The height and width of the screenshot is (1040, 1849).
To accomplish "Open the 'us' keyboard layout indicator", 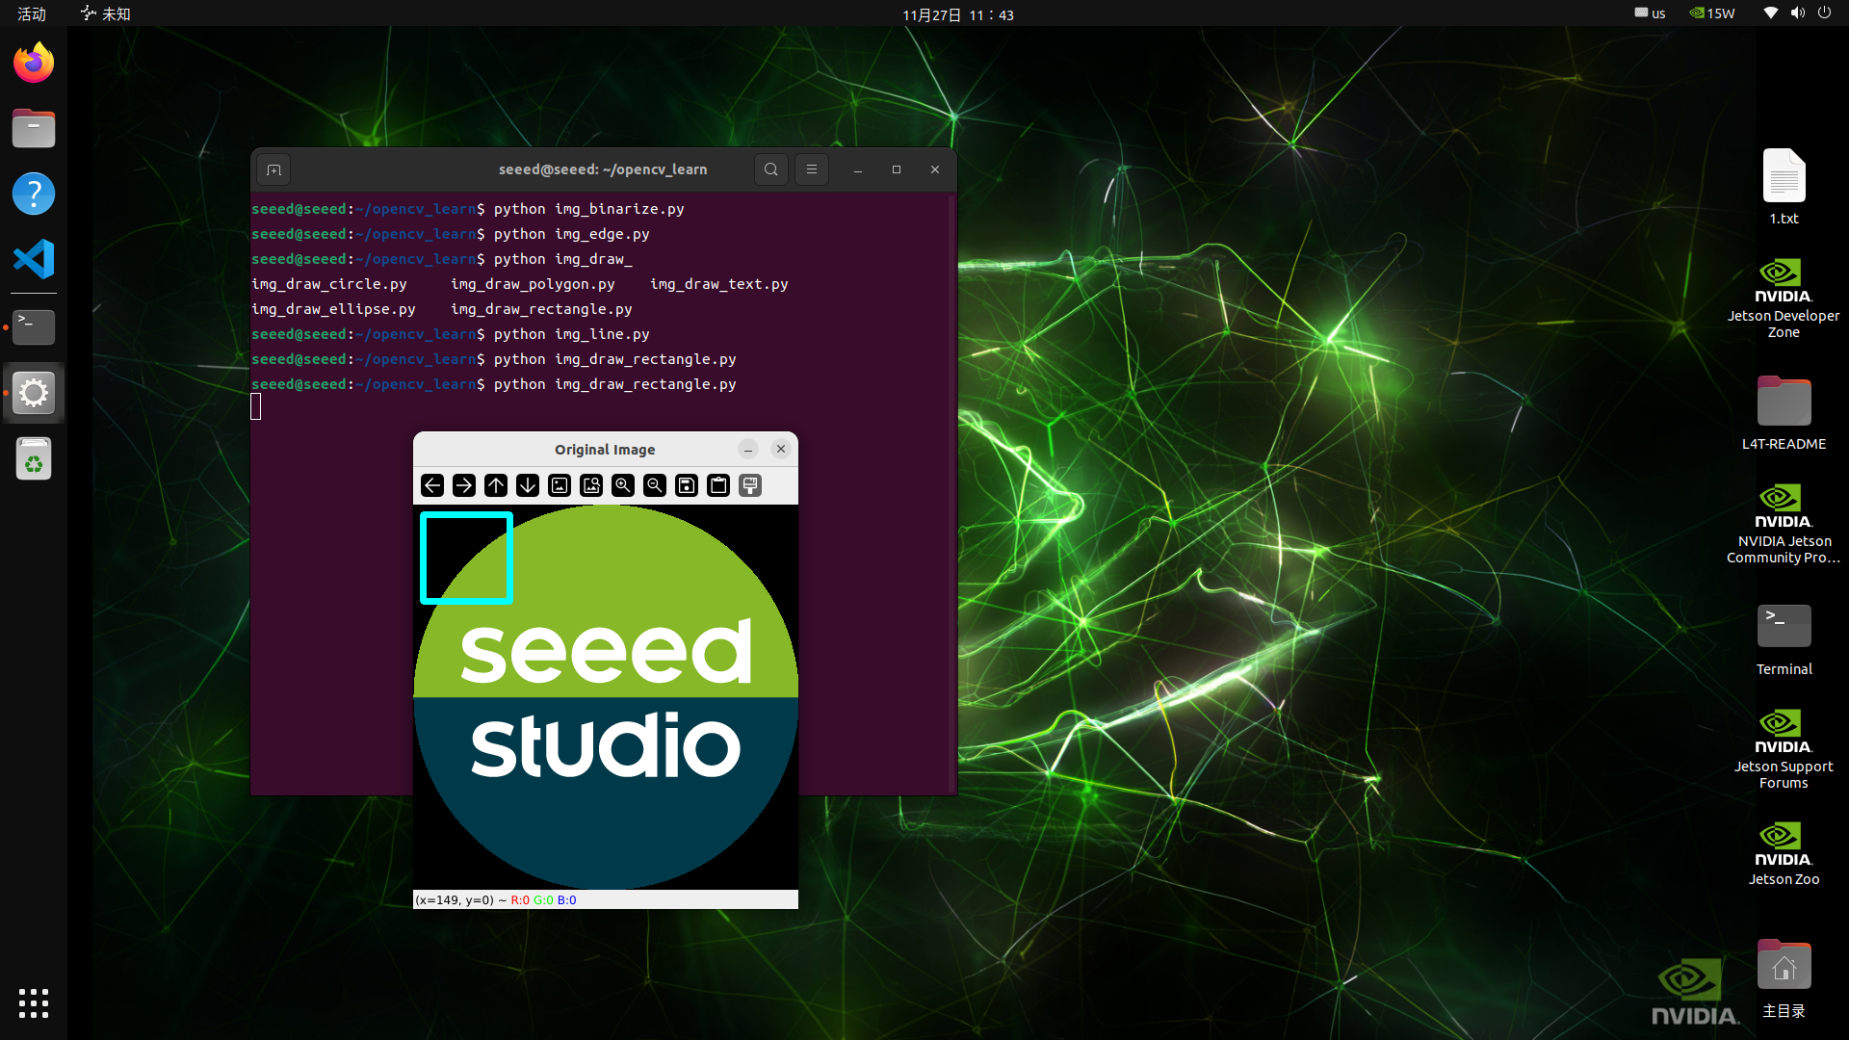I will (x=1650, y=13).
